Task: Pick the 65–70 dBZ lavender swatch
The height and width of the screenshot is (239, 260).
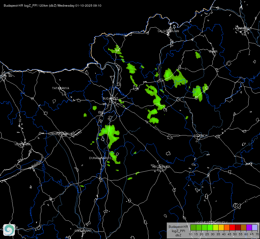Action: [x=255, y=227]
